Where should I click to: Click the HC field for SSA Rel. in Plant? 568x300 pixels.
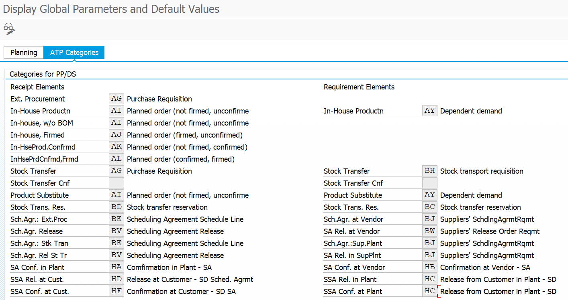click(430, 279)
